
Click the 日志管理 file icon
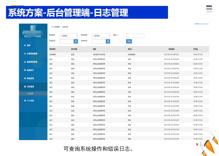click(x=25, y=87)
